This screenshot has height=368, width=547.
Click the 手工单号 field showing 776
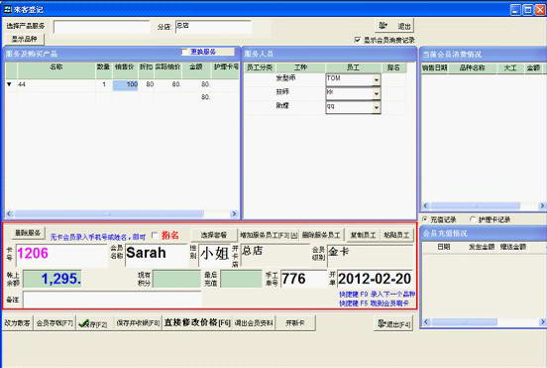tap(303, 279)
